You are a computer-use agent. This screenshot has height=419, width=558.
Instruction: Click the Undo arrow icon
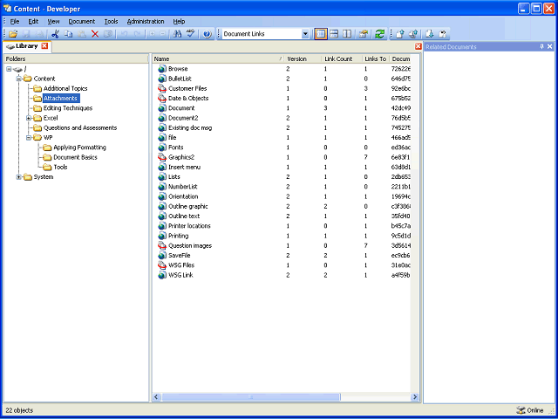coord(124,34)
